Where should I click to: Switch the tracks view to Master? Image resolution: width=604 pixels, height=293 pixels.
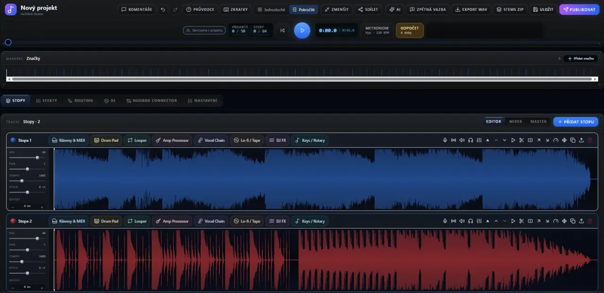click(538, 122)
